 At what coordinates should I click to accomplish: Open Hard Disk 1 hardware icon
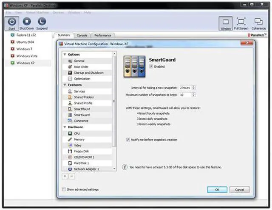tap(70, 163)
